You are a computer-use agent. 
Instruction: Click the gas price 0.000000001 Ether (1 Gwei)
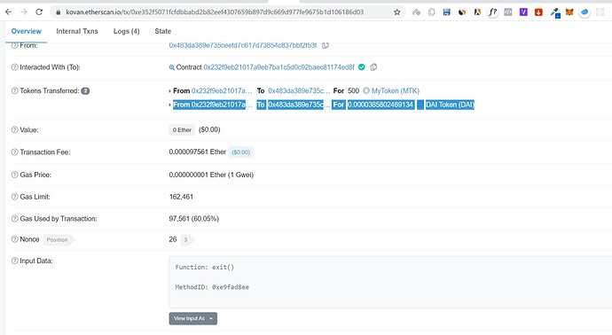211,175
